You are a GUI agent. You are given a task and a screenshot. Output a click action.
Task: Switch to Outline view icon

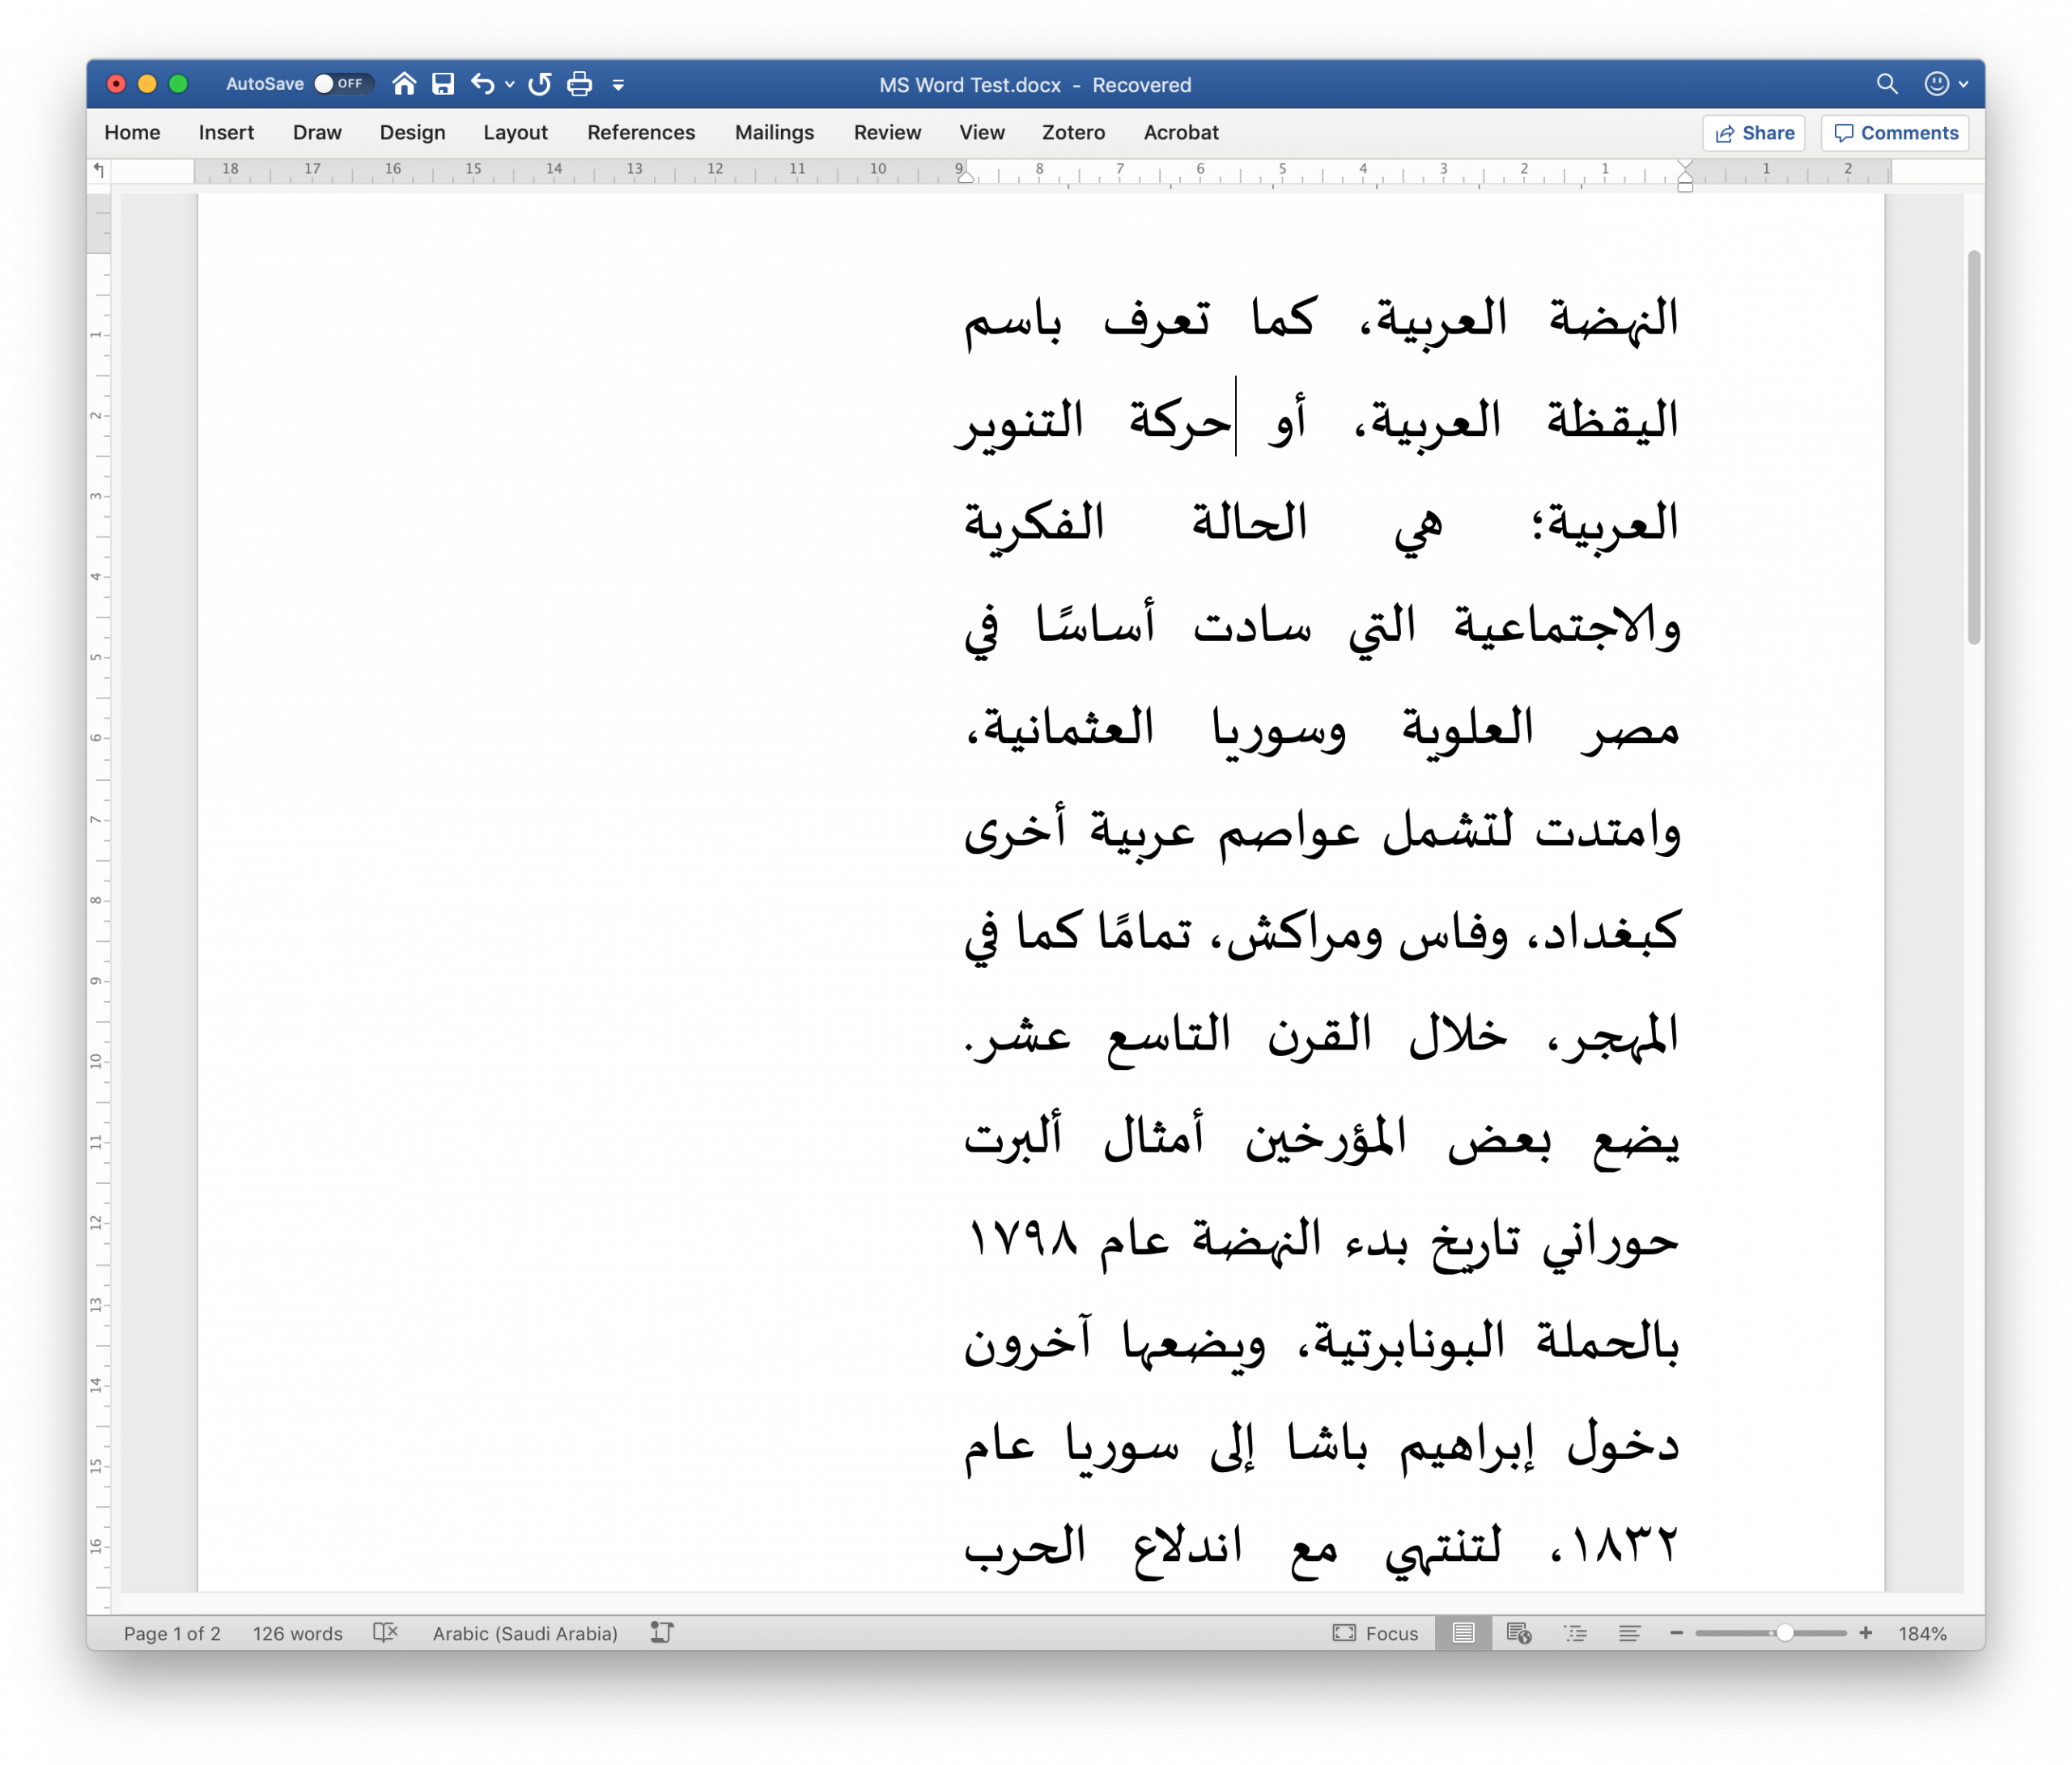[x=1575, y=1633]
